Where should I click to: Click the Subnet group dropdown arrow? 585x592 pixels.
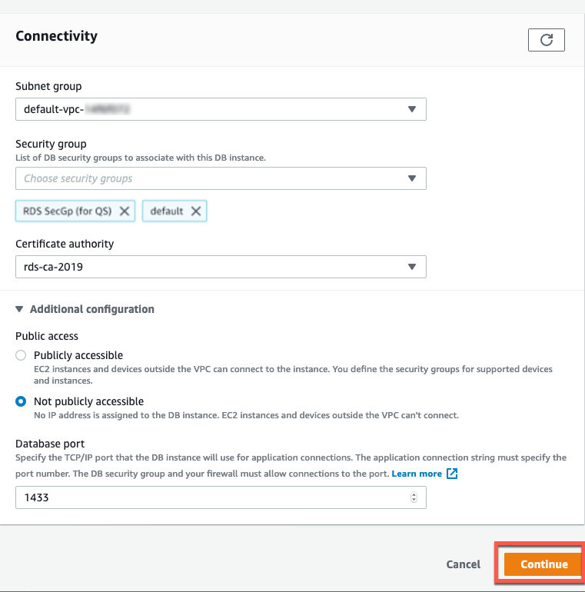pos(412,109)
